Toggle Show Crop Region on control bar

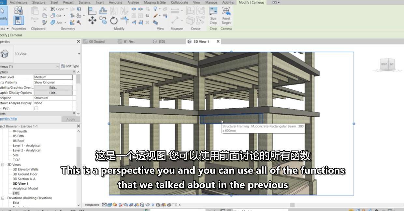(x=137, y=205)
